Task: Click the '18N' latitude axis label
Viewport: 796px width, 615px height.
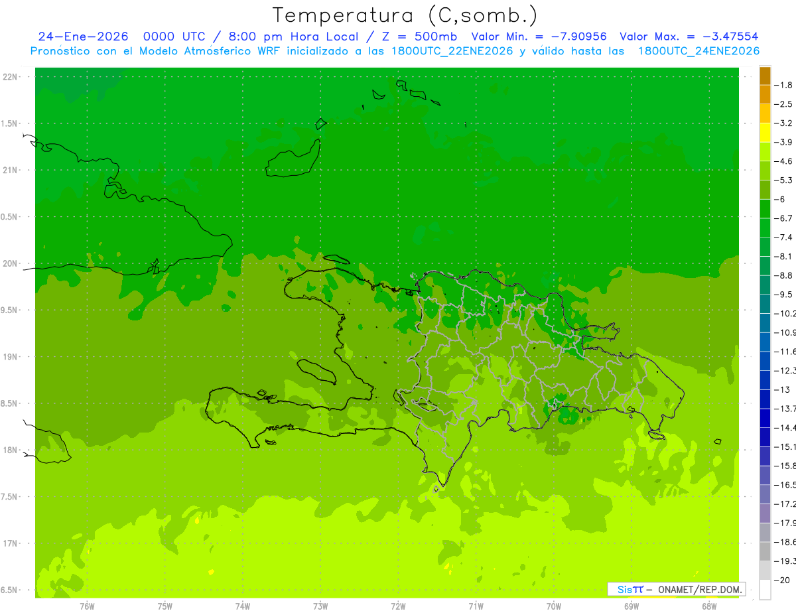Action: click(x=11, y=450)
